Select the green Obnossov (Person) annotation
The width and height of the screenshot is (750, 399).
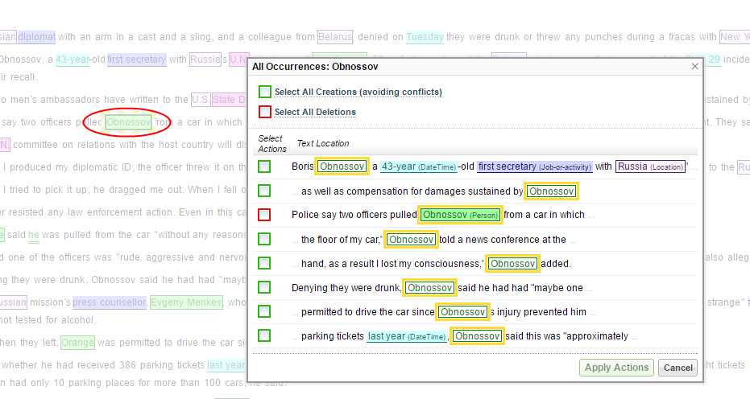[x=460, y=215]
